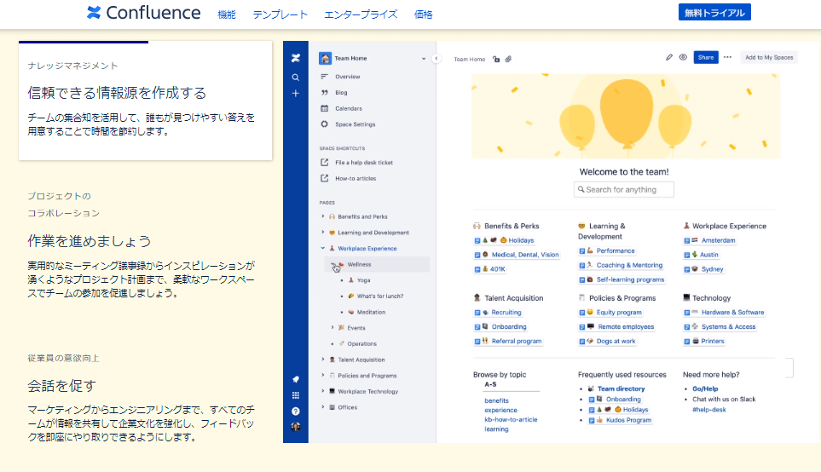Click the watch eye icon
Image resolution: width=821 pixels, height=472 pixels.
pos(683,58)
